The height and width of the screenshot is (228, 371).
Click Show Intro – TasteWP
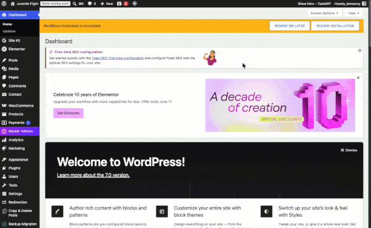coord(314,4)
